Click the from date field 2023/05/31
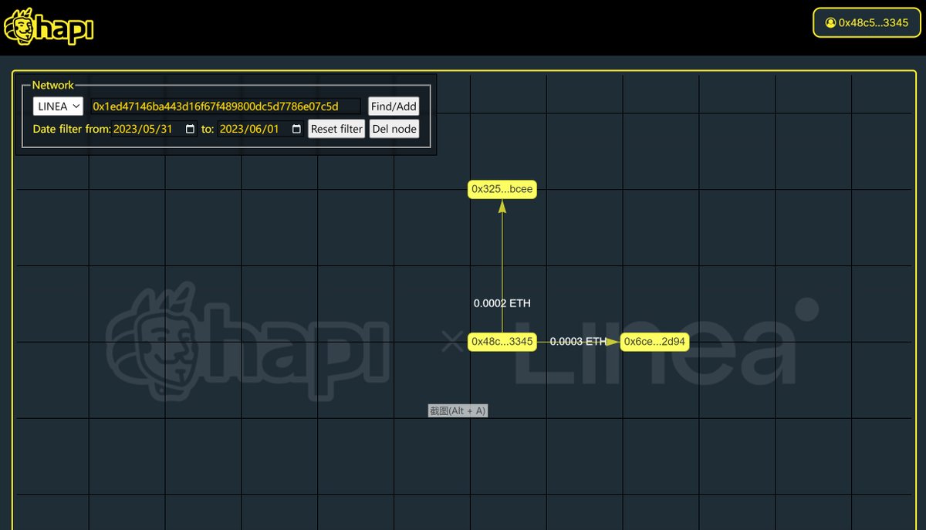The width and height of the screenshot is (926, 530). pos(154,129)
